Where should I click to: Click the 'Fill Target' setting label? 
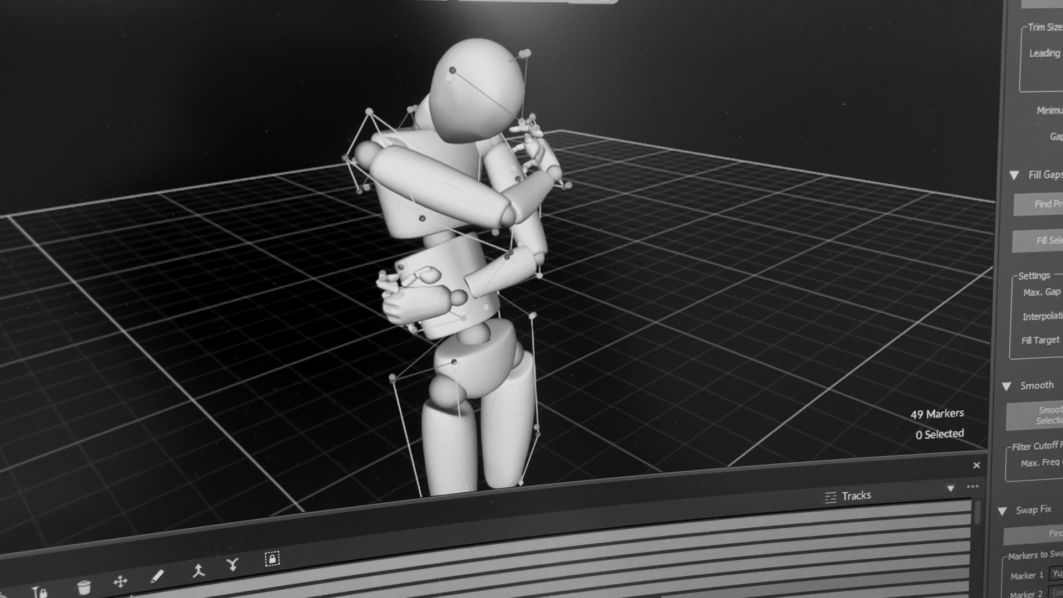1040,341
